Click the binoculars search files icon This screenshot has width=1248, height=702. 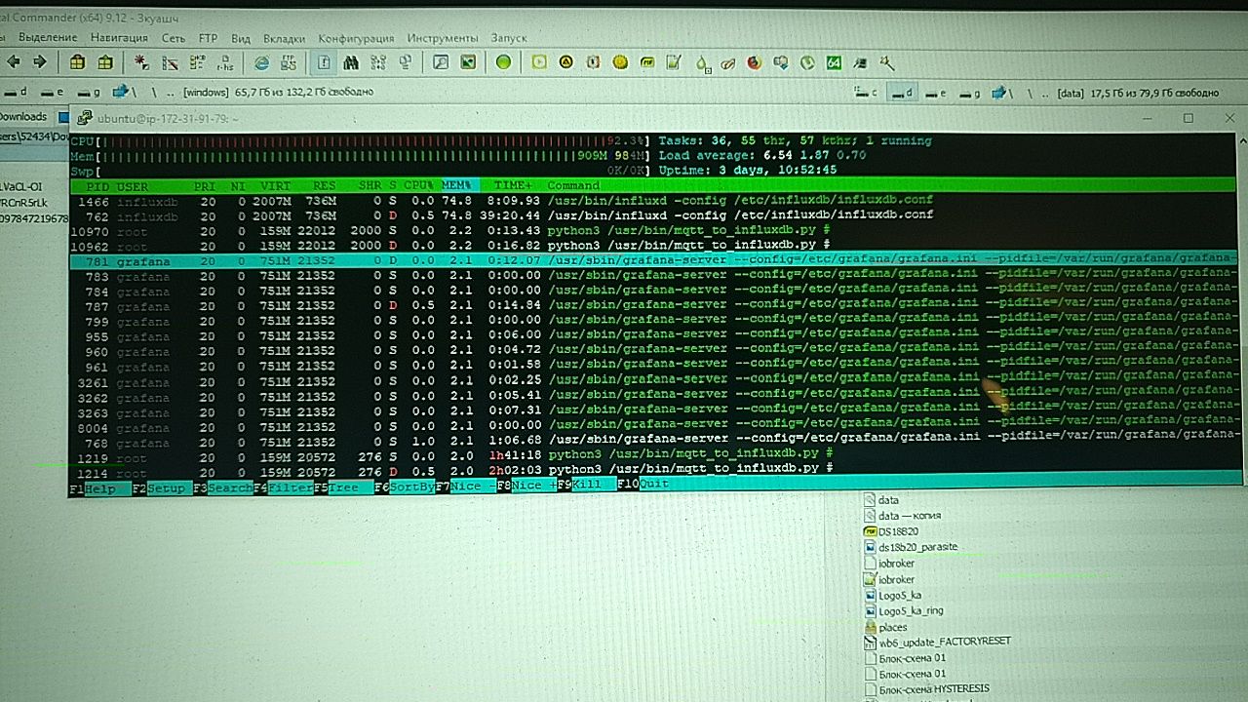click(351, 62)
